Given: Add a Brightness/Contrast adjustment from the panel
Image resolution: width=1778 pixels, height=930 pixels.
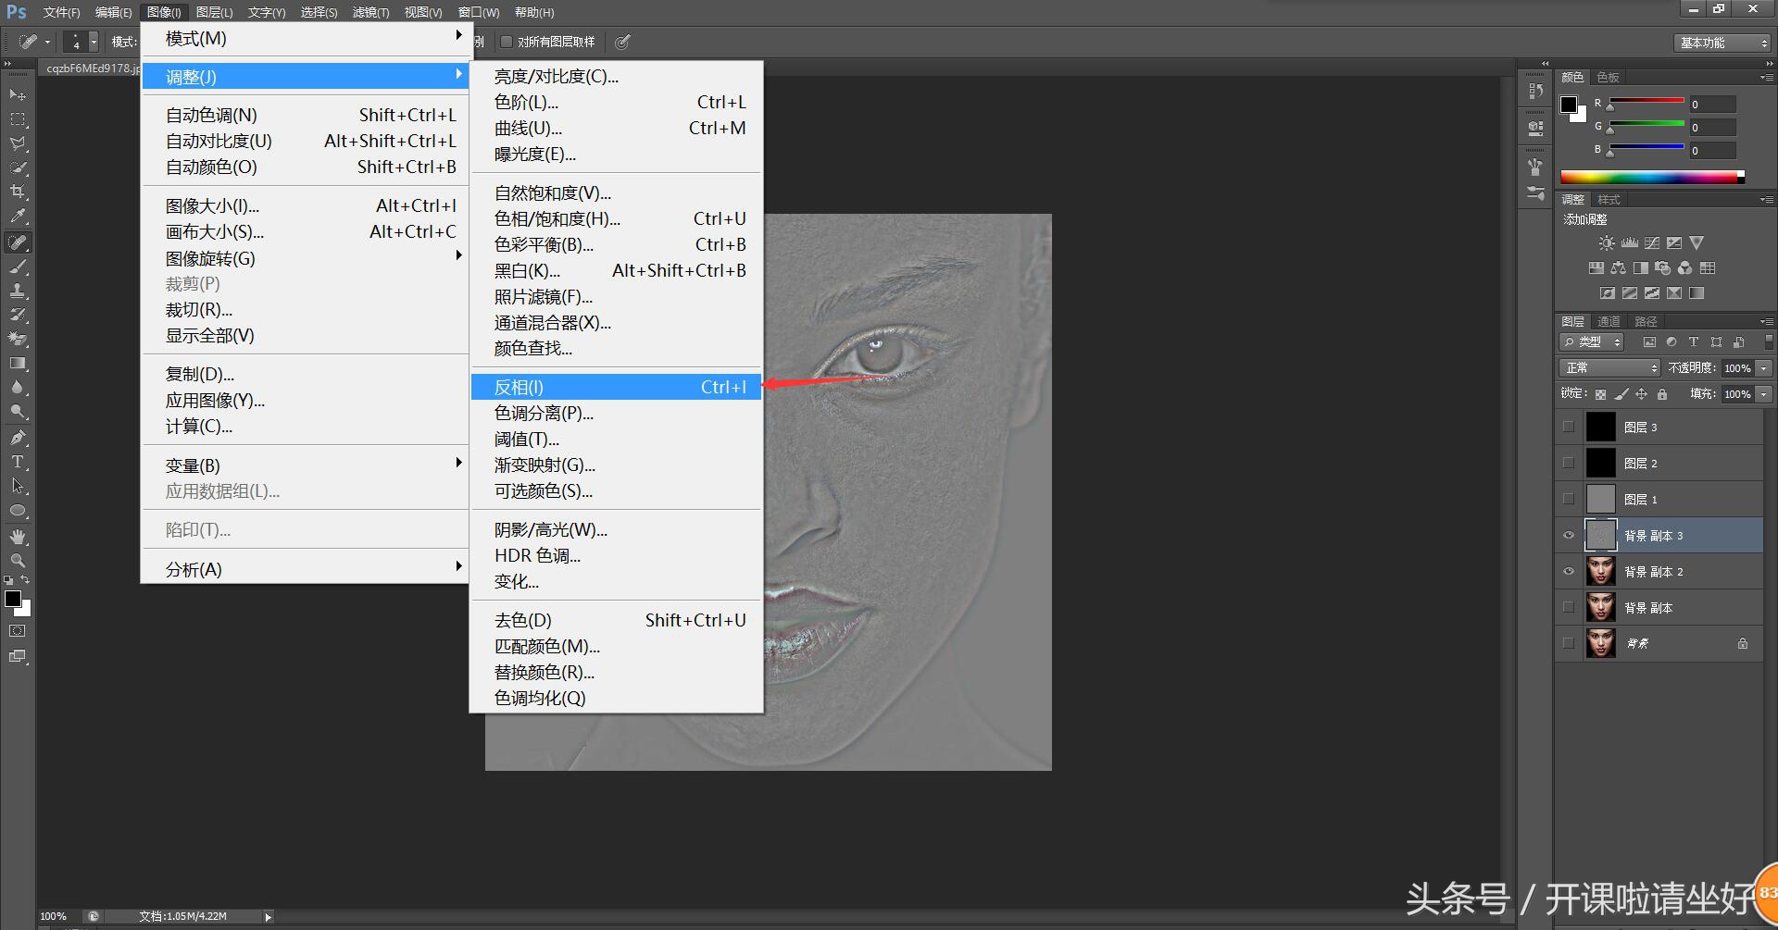Looking at the screenshot, I should click(1607, 243).
